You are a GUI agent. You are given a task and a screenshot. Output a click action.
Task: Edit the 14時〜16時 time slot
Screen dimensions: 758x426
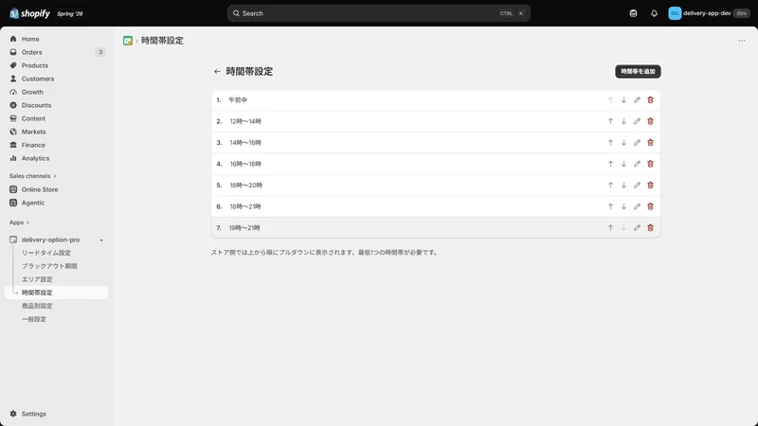637,143
